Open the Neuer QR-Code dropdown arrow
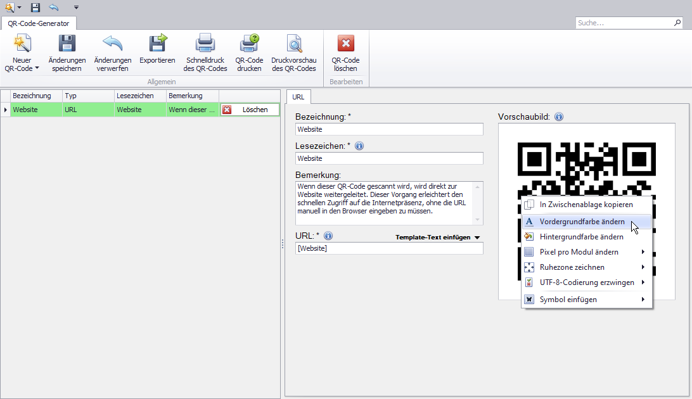692x399 pixels. [x=37, y=68]
